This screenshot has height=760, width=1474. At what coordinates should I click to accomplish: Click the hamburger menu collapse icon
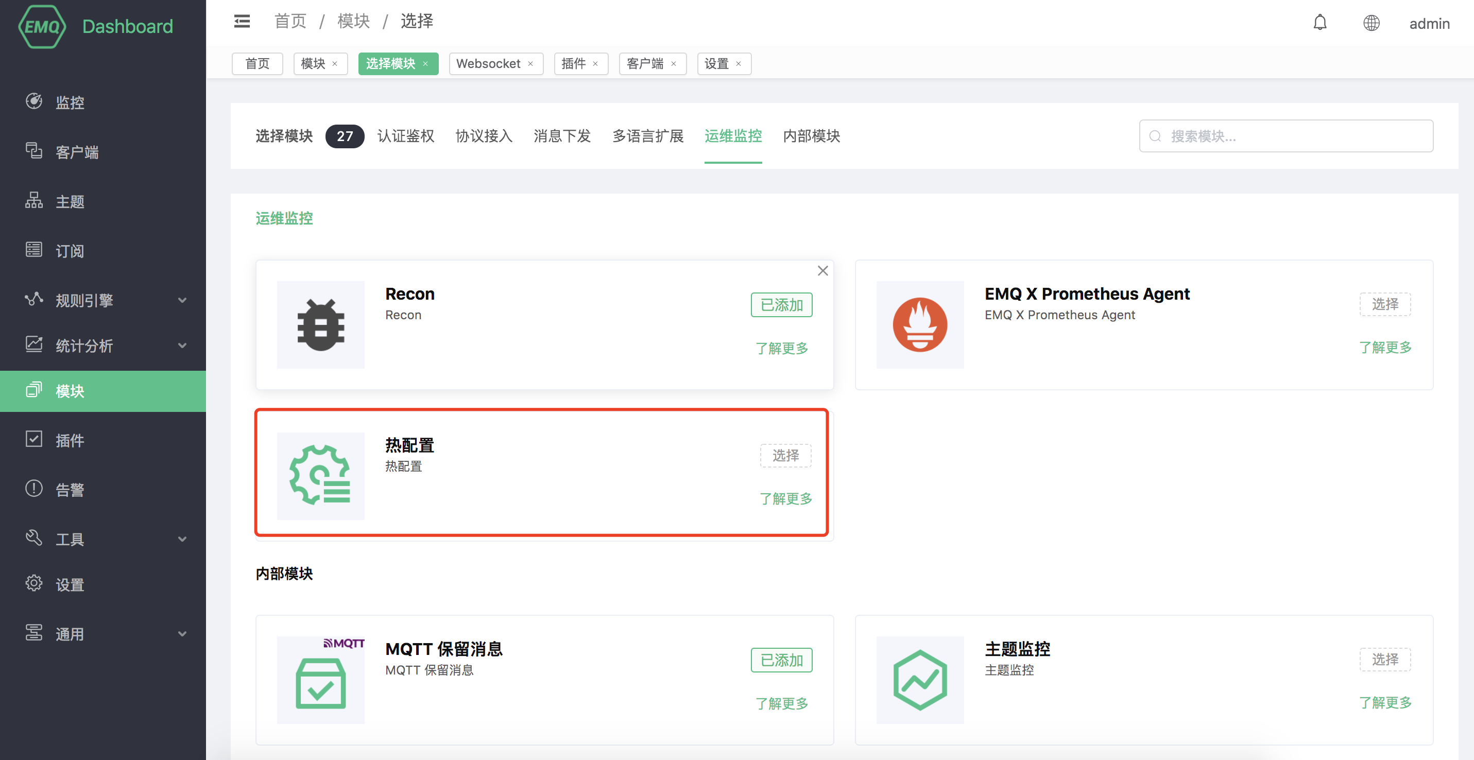click(242, 22)
